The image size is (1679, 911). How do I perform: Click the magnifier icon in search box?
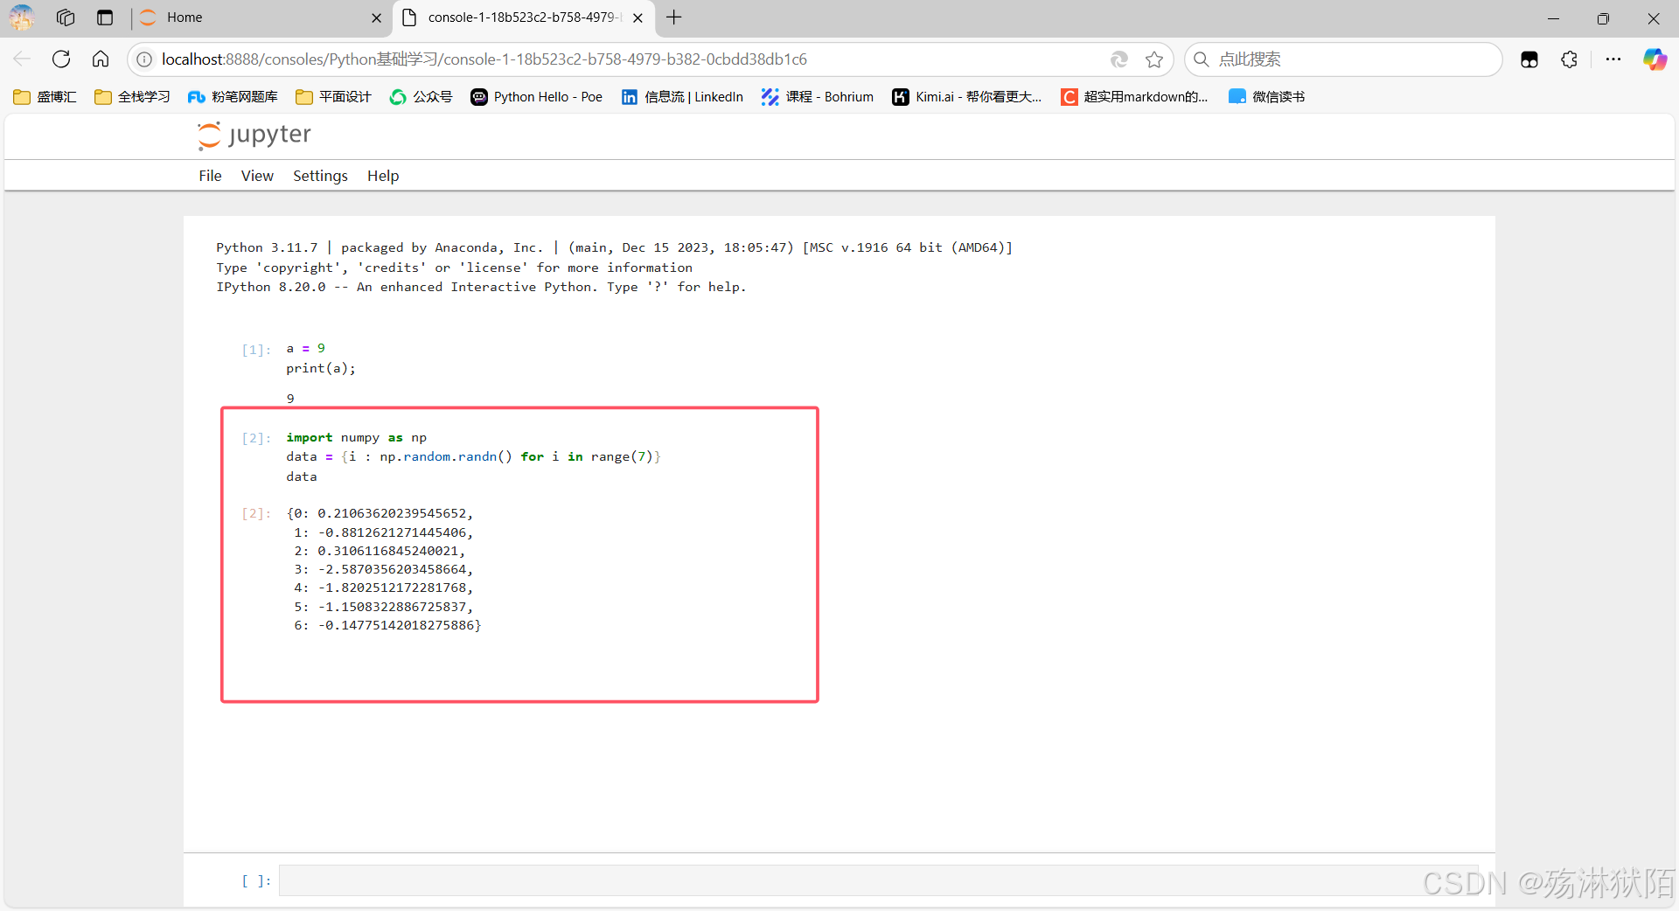[1202, 59]
